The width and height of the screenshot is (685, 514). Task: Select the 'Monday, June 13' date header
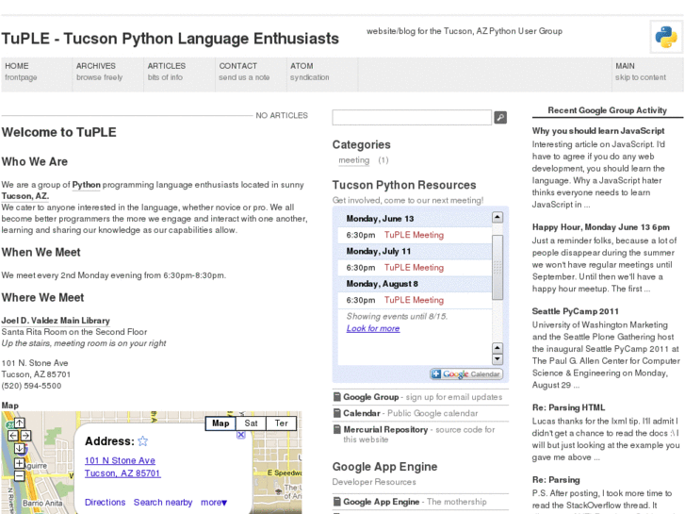coord(380,219)
